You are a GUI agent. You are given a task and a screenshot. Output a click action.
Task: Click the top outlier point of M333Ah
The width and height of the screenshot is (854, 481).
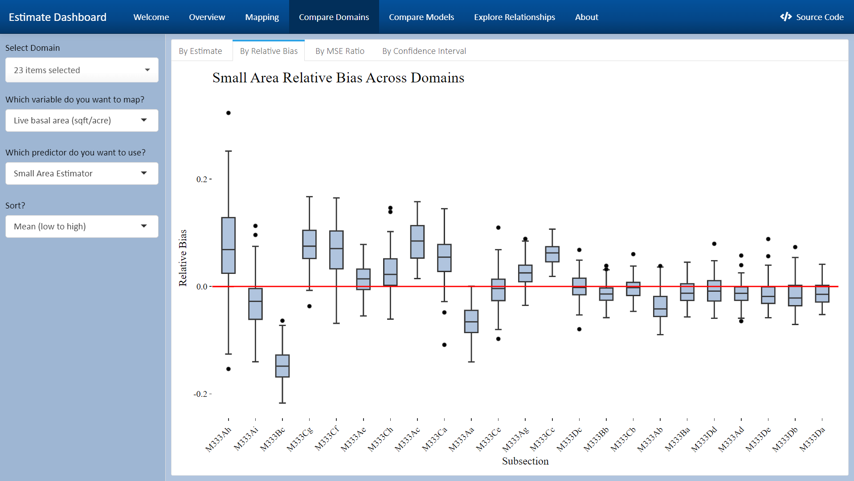(229, 113)
